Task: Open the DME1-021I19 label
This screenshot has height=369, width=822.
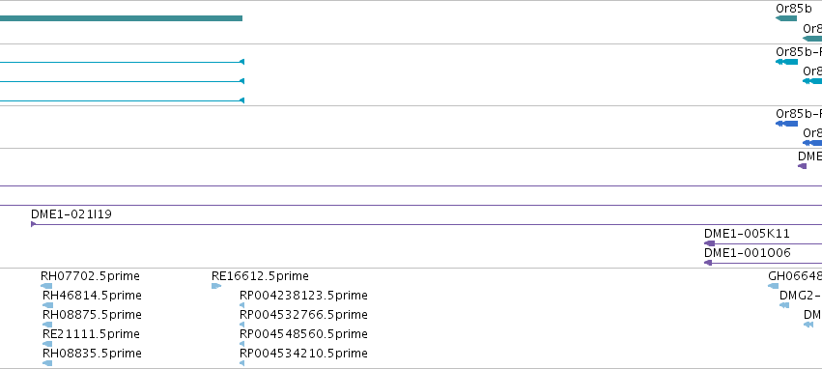Action: [x=71, y=213]
